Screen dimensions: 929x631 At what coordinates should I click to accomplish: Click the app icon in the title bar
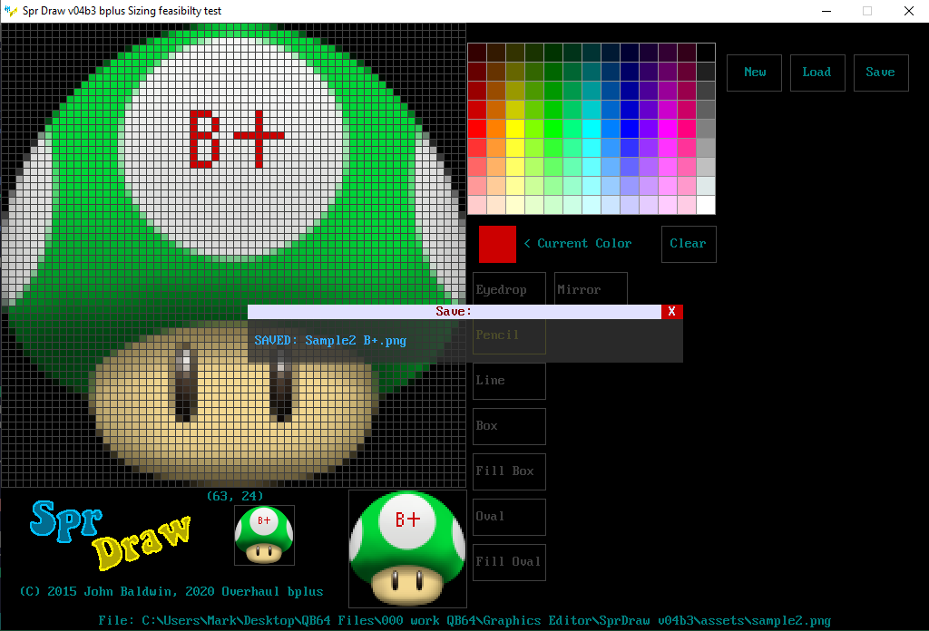click(x=11, y=11)
